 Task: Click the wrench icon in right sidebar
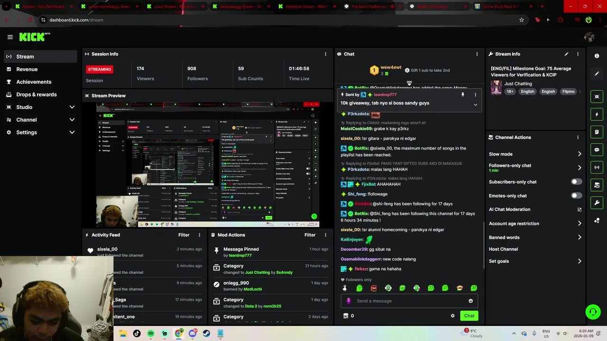[x=597, y=203]
